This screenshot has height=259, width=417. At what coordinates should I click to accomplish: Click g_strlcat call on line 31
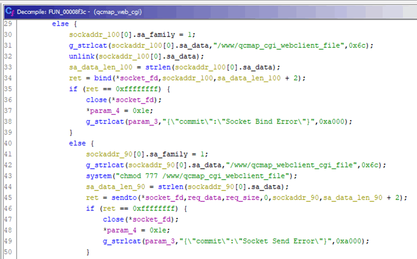[x=88, y=45]
